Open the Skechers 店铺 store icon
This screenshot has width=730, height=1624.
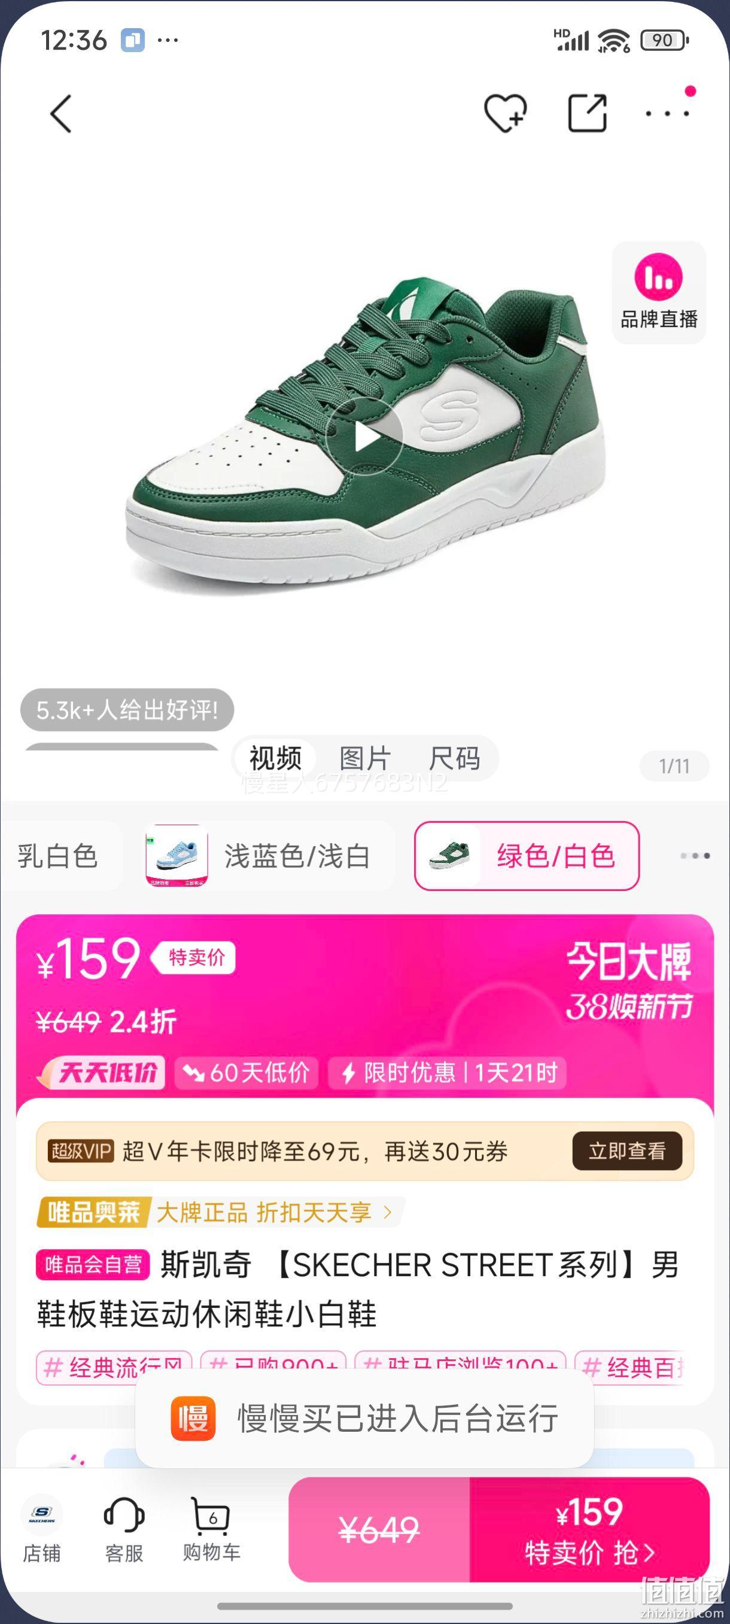coord(41,1529)
